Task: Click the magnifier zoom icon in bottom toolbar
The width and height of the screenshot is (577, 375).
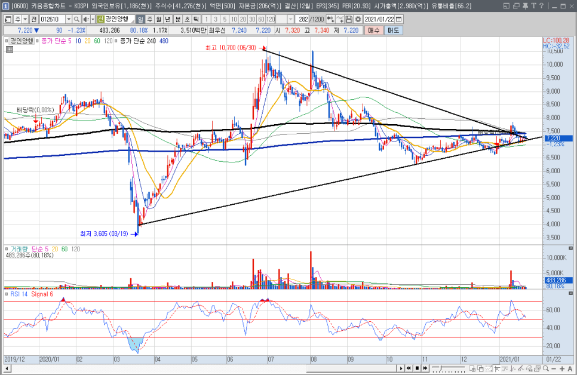Action: pyautogui.click(x=546, y=368)
